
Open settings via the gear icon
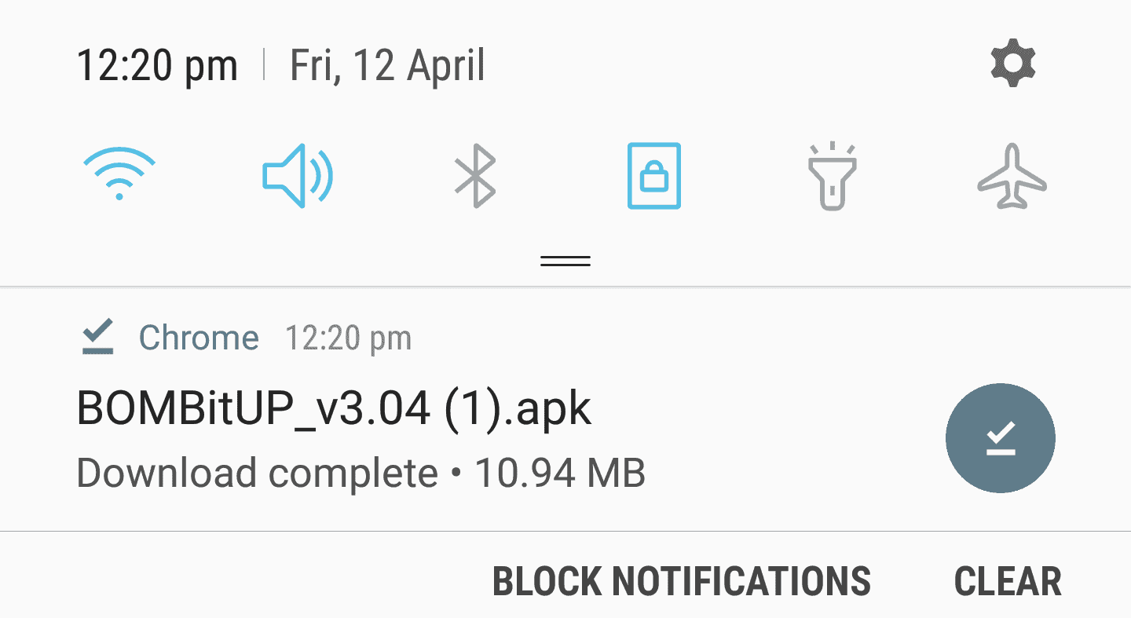pyautogui.click(x=1012, y=64)
